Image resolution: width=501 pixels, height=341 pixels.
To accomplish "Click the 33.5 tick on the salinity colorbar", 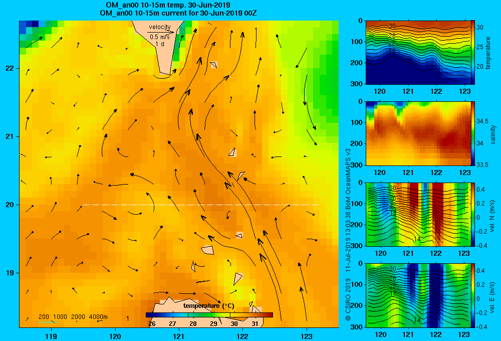I will click(482, 165).
